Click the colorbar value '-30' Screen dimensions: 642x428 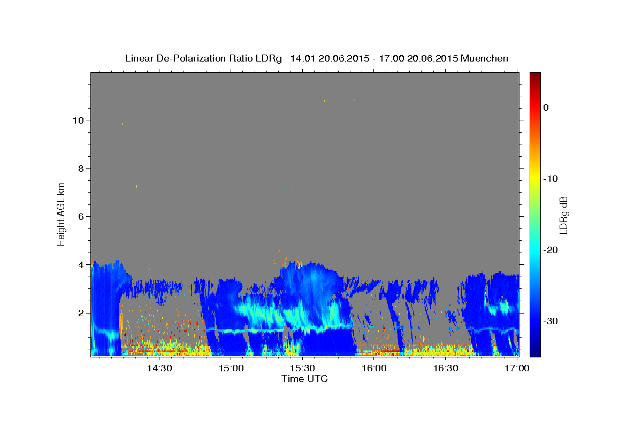tap(551, 321)
